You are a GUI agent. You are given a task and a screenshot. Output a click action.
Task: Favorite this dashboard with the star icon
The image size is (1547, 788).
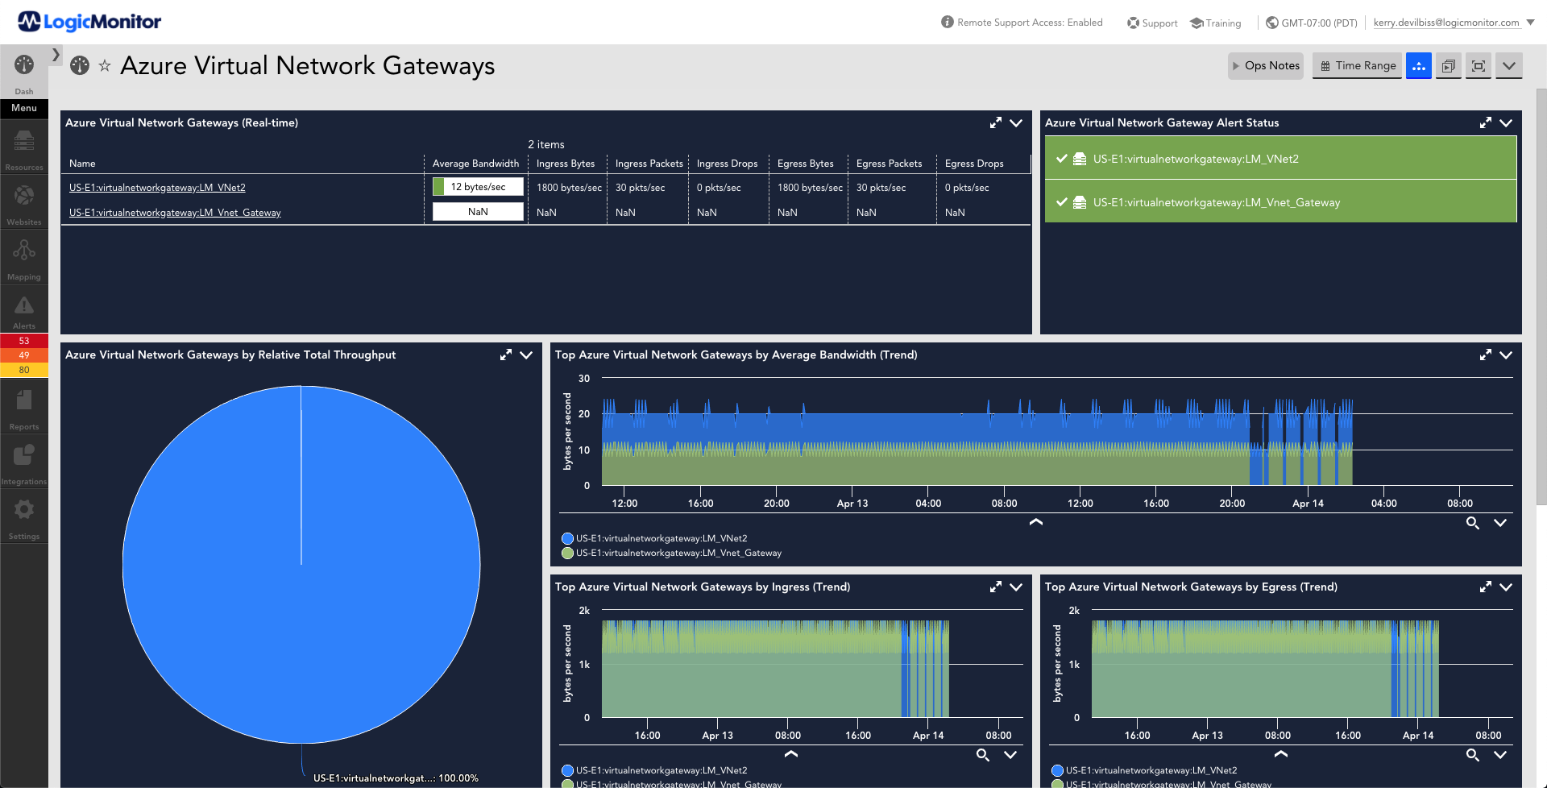105,66
